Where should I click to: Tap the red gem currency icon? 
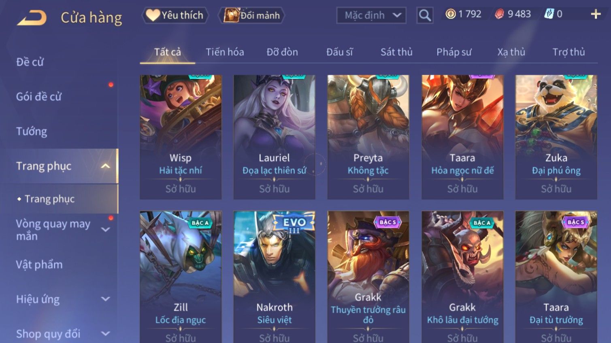(x=500, y=14)
